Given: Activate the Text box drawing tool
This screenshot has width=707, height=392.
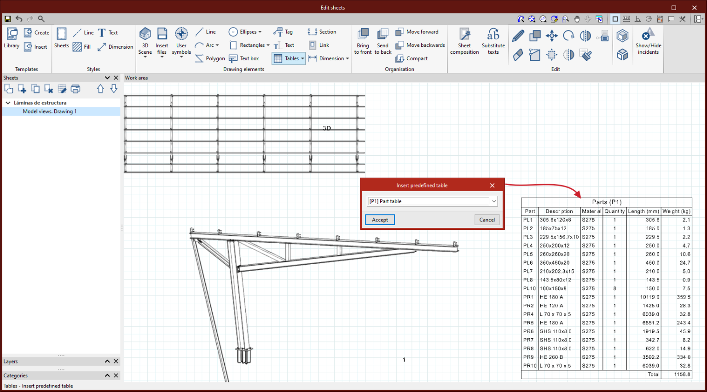Looking at the screenshot, I should coord(244,58).
